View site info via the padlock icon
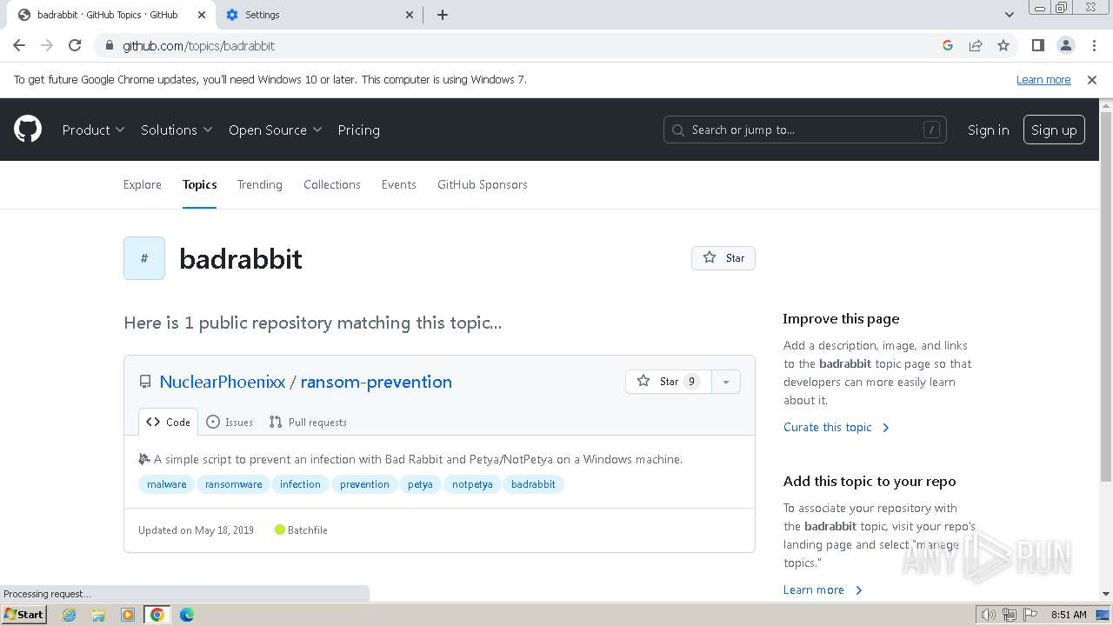The height and width of the screenshot is (626, 1113). (109, 45)
